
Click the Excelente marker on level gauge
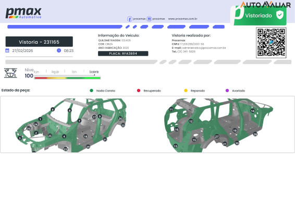(94, 75)
